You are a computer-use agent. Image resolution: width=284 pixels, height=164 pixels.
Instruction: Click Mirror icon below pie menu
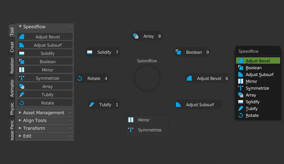tap(131, 120)
